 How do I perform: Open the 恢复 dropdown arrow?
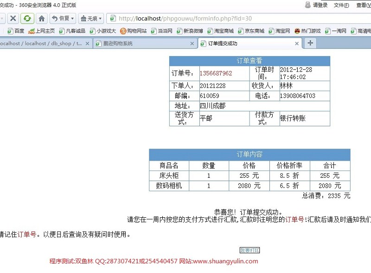72,18
